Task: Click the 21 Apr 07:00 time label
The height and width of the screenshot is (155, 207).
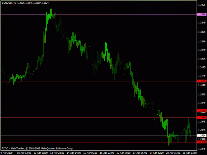Action: pos(189,153)
